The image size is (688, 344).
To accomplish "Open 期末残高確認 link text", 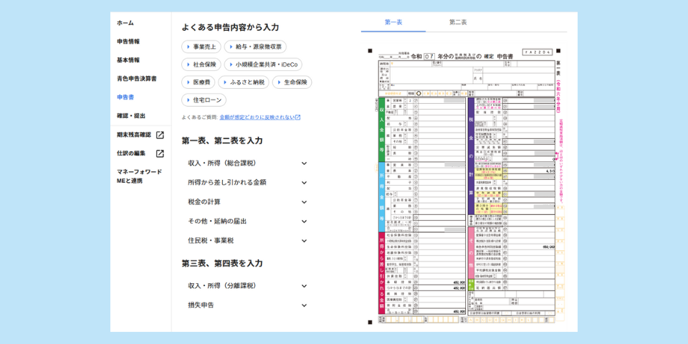I will pyautogui.click(x=134, y=135).
